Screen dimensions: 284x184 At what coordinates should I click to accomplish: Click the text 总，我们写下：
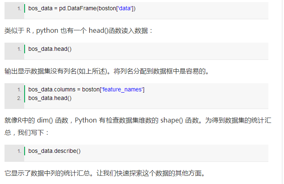(26, 133)
